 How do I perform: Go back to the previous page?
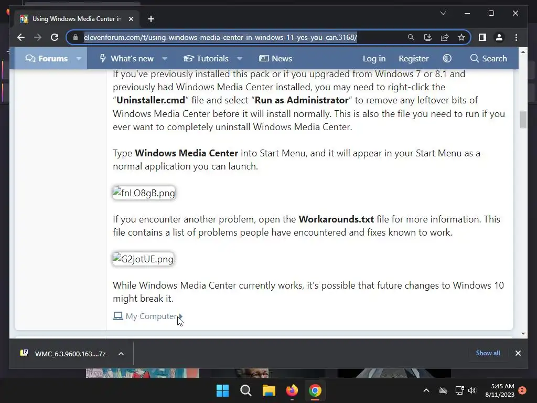coord(21,37)
